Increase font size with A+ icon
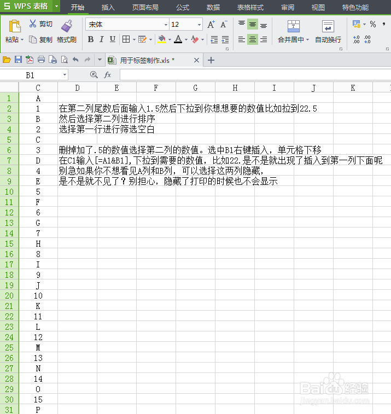 (211, 24)
